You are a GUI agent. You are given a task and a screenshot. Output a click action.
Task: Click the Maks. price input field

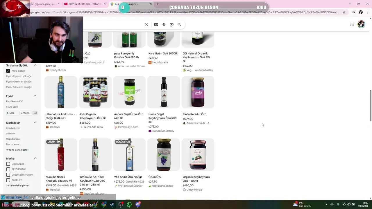pos(26,113)
